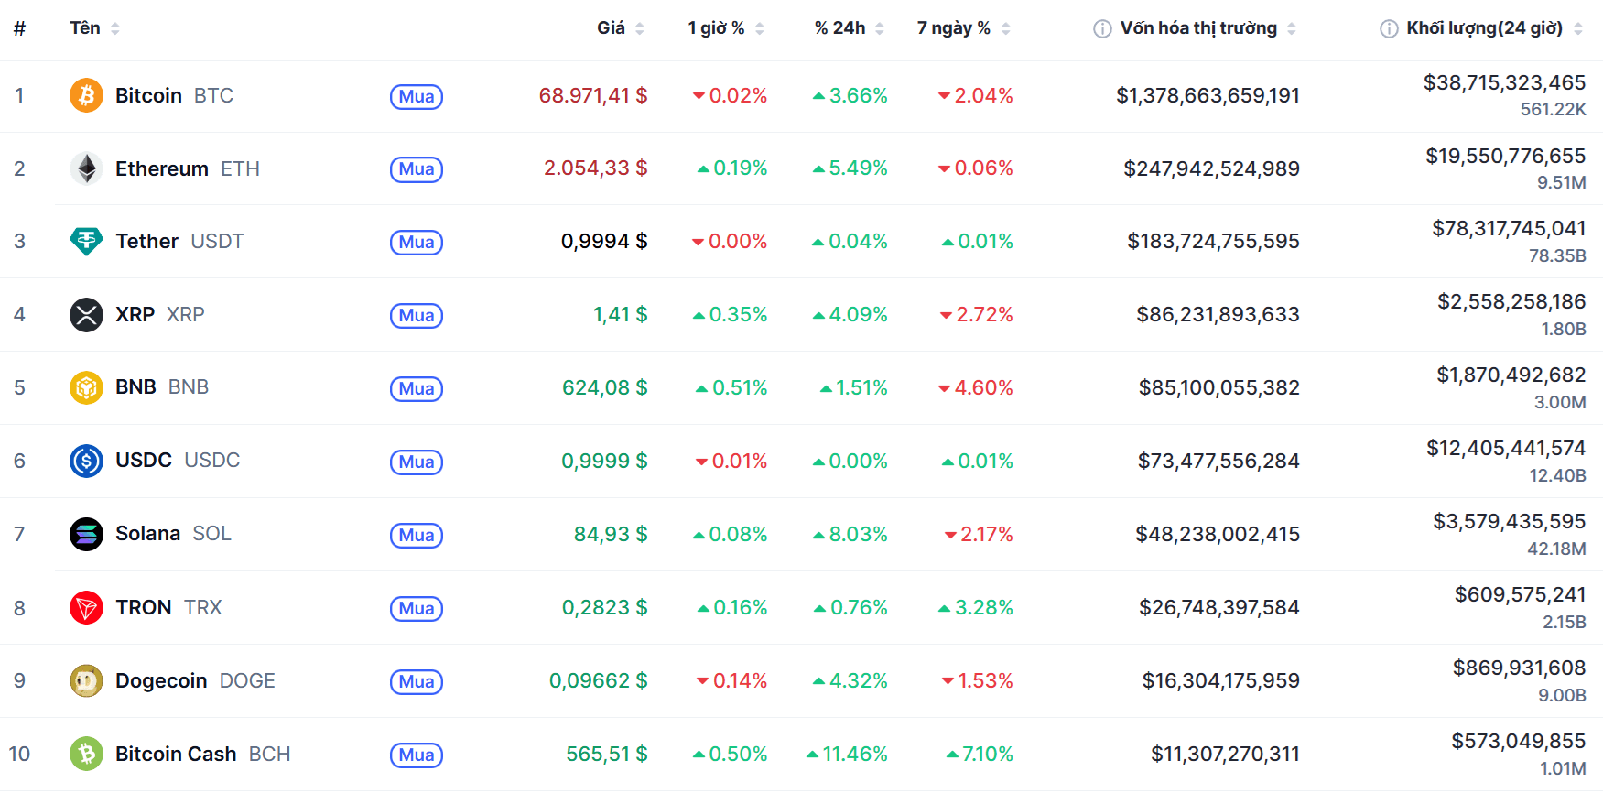The height and width of the screenshot is (793, 1603).
Task: Click Mua button for Bitcoin
Action: point(417,96)
